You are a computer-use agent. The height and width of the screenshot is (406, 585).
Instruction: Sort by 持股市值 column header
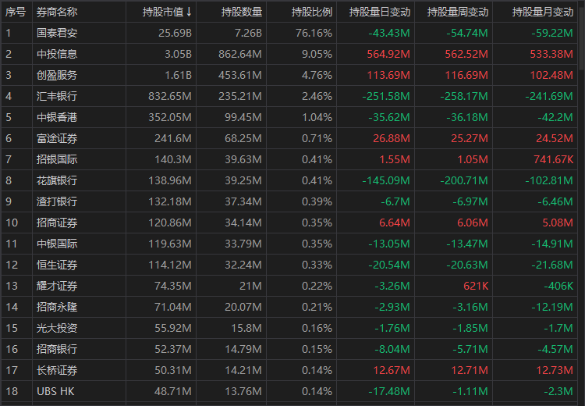(x=163, y=12)
